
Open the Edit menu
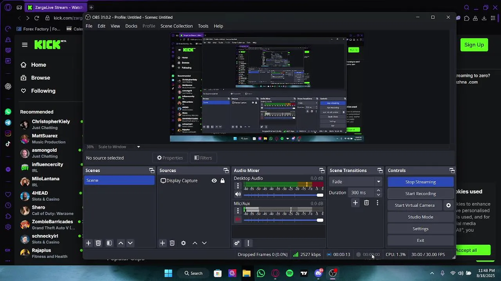point(101,26)
